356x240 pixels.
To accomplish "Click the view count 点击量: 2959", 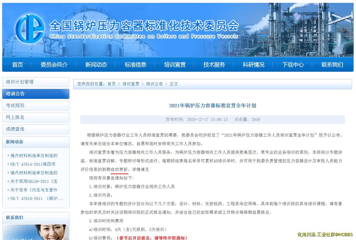I will [x=247, y=120].
